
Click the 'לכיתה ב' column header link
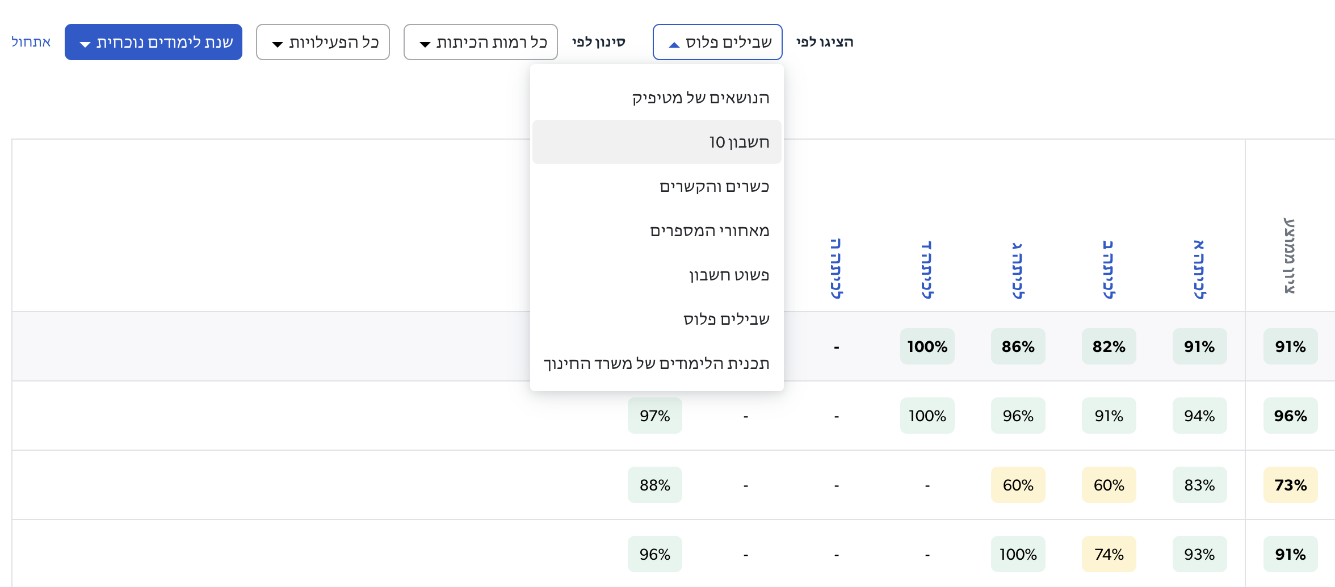pos(1108,269)
